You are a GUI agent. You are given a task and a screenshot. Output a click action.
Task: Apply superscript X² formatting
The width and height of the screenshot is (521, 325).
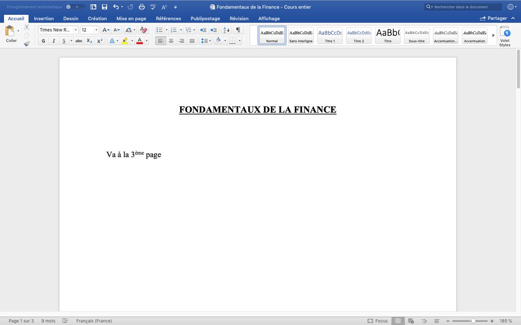coord(99,41)
